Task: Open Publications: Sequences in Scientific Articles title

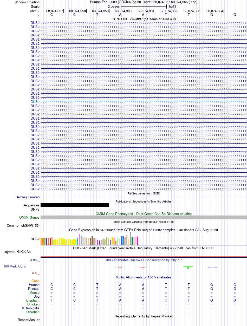Action: point(144,201)
